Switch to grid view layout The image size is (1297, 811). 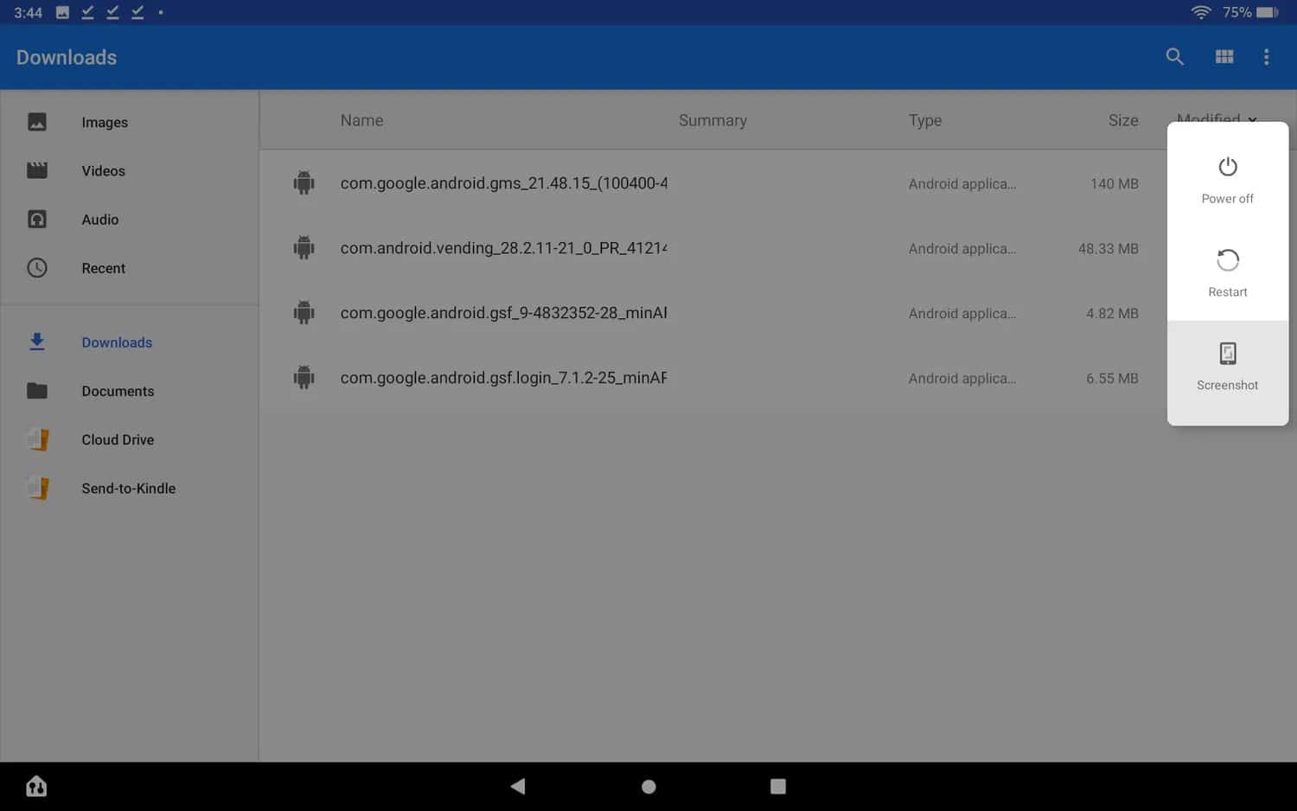click(1224, 56)
